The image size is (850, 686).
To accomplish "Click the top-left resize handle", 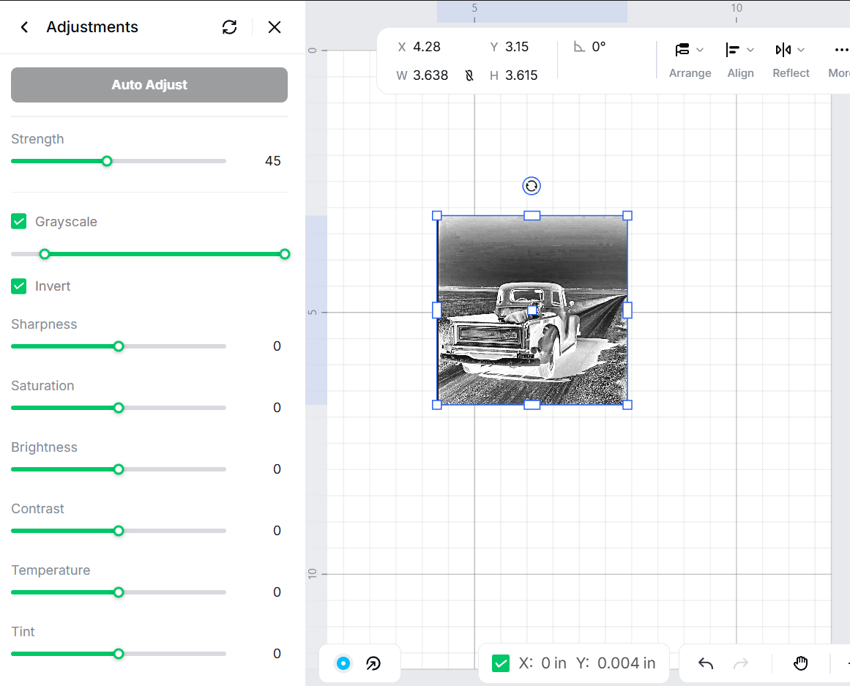I will click(437, 216).
